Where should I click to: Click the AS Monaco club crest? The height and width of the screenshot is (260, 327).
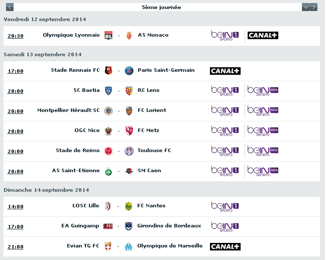coord(129,36)
